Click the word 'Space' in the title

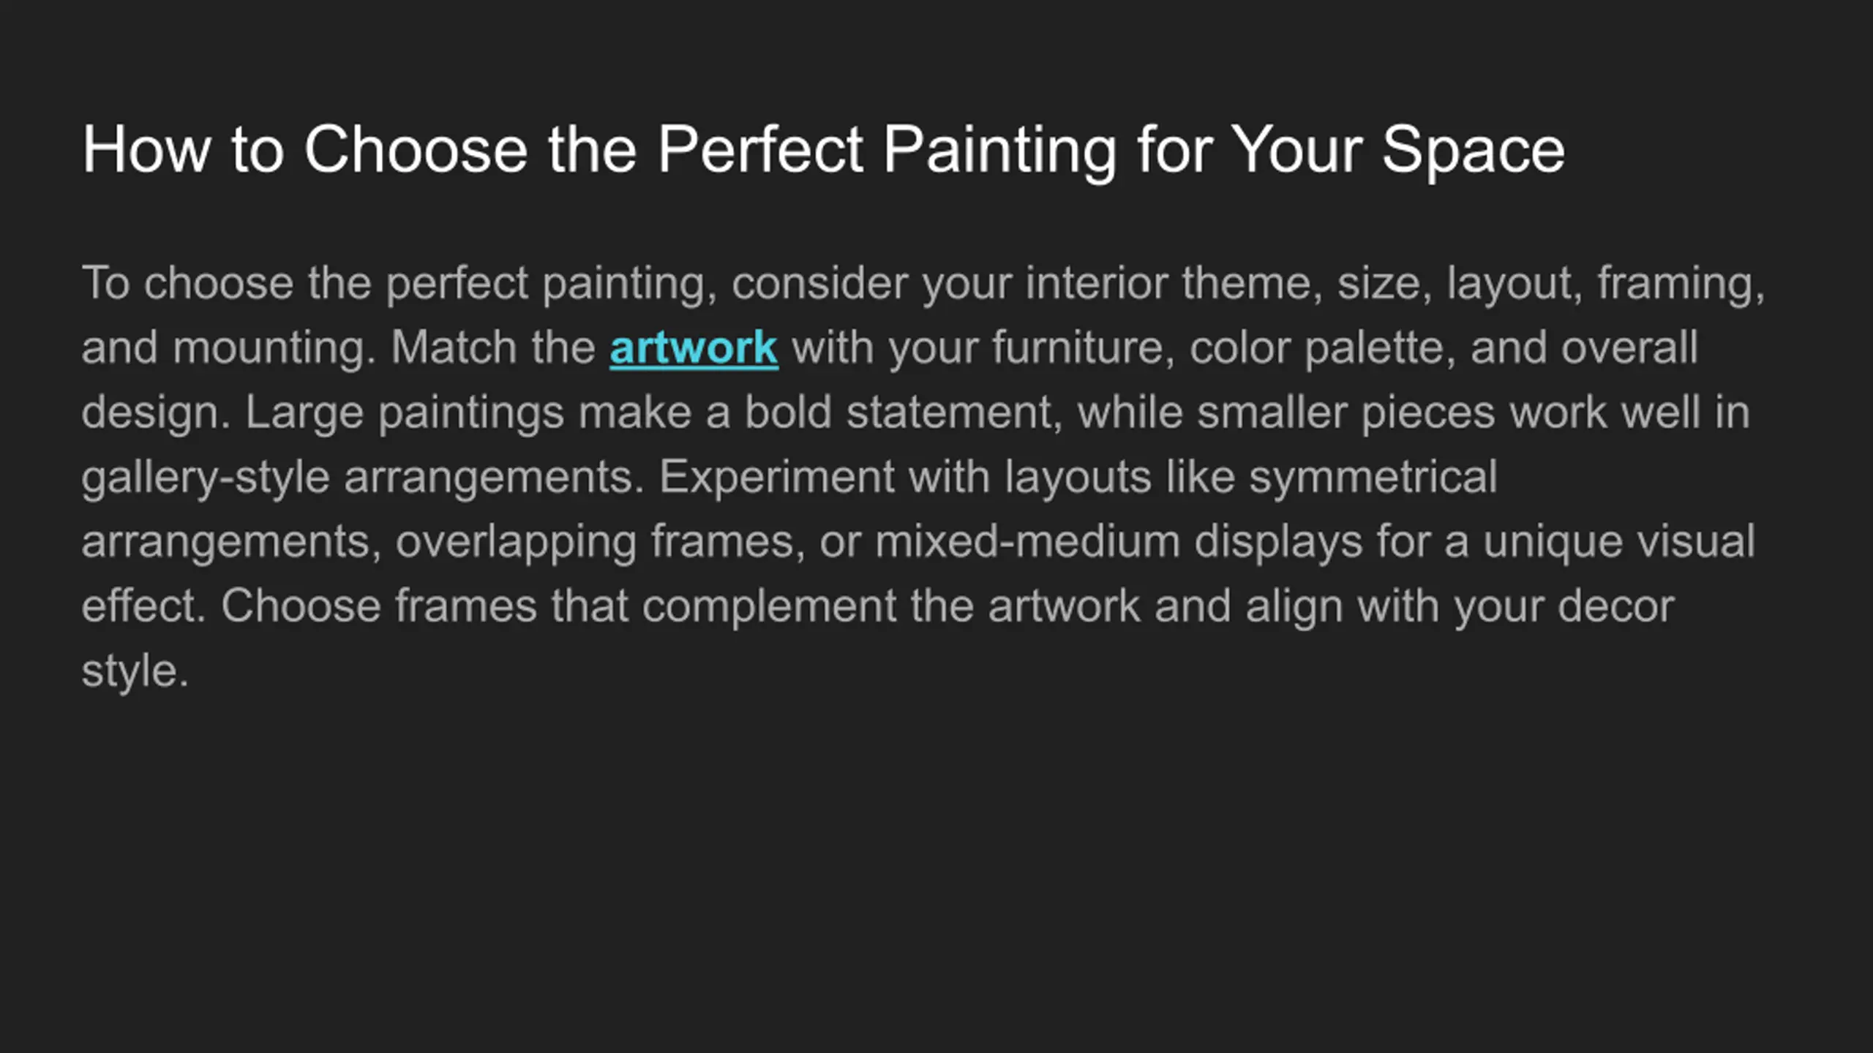coord(1473,149)
